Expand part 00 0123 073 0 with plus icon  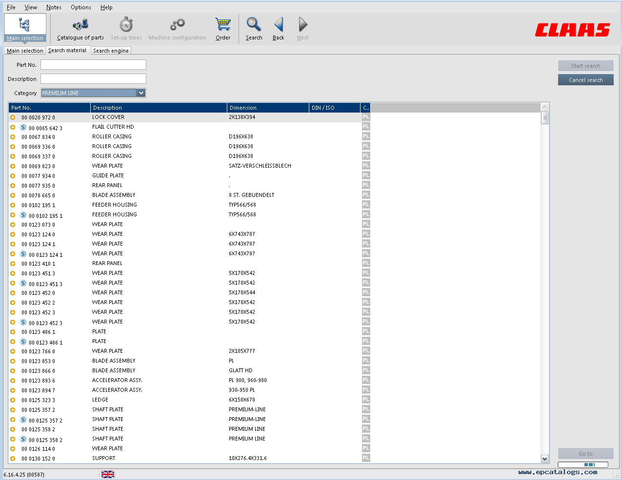13,225
